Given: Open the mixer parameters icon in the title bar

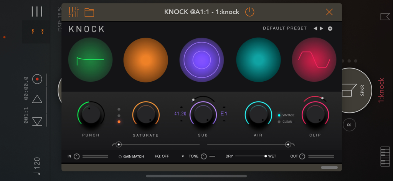Looking at the screenshot, I should pyautogui.click(x=74, y=12).
